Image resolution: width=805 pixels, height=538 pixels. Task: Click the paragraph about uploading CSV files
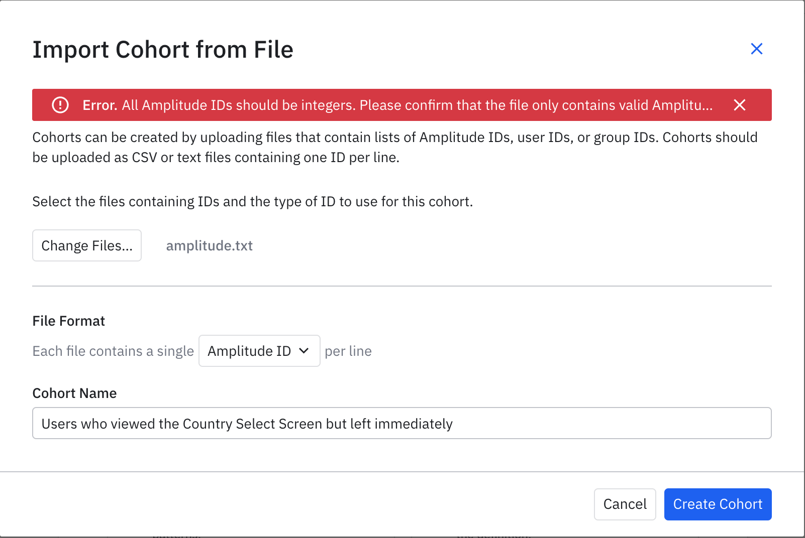(395, 147)
